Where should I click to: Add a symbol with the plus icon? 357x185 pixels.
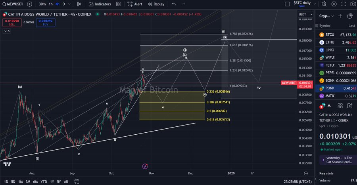tap(29, 4)
